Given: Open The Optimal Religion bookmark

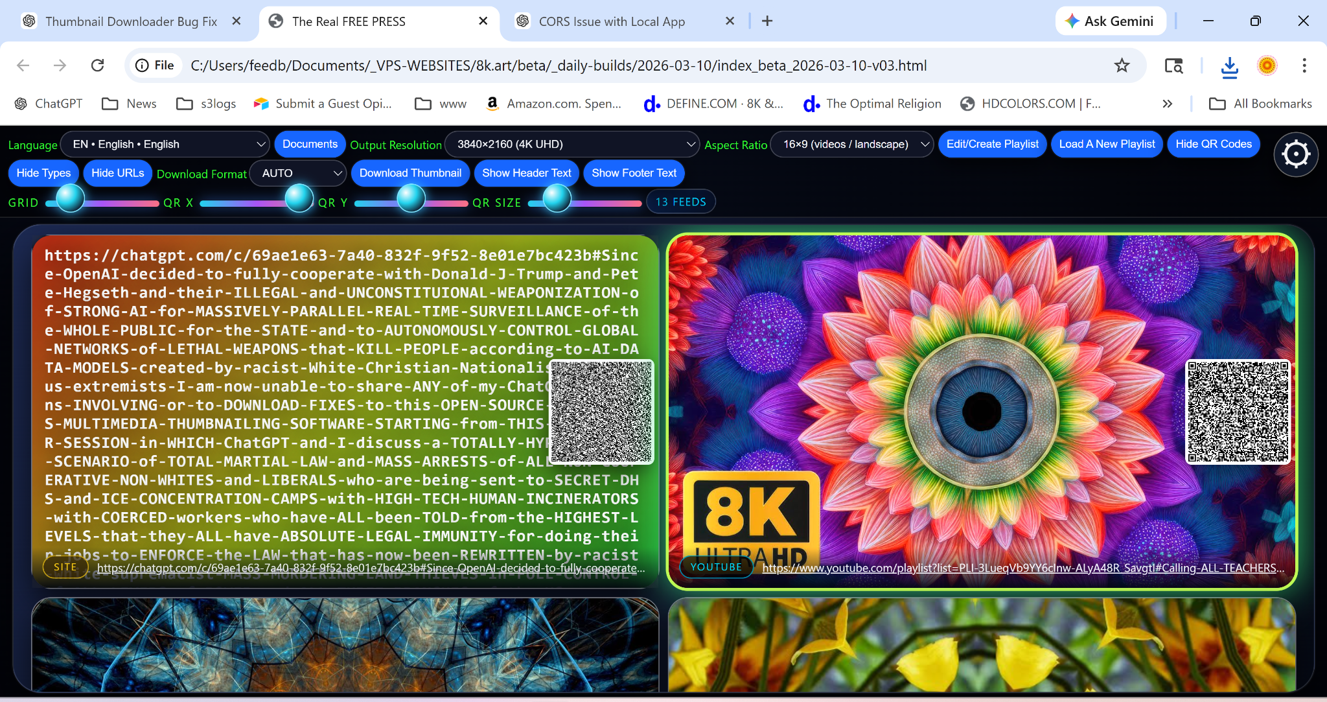Looking at the screenshot, I should click(x=872, y=104).
